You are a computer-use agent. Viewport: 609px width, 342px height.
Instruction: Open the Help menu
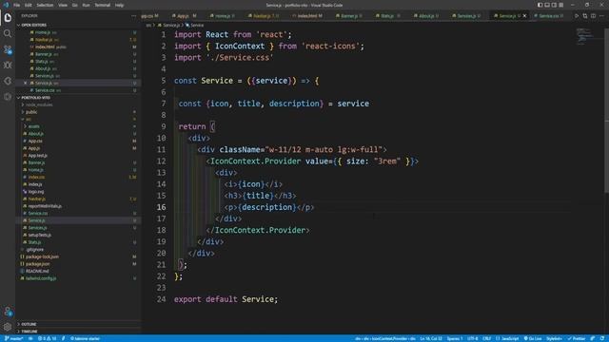pyautogui.click(x=119, y=5)
